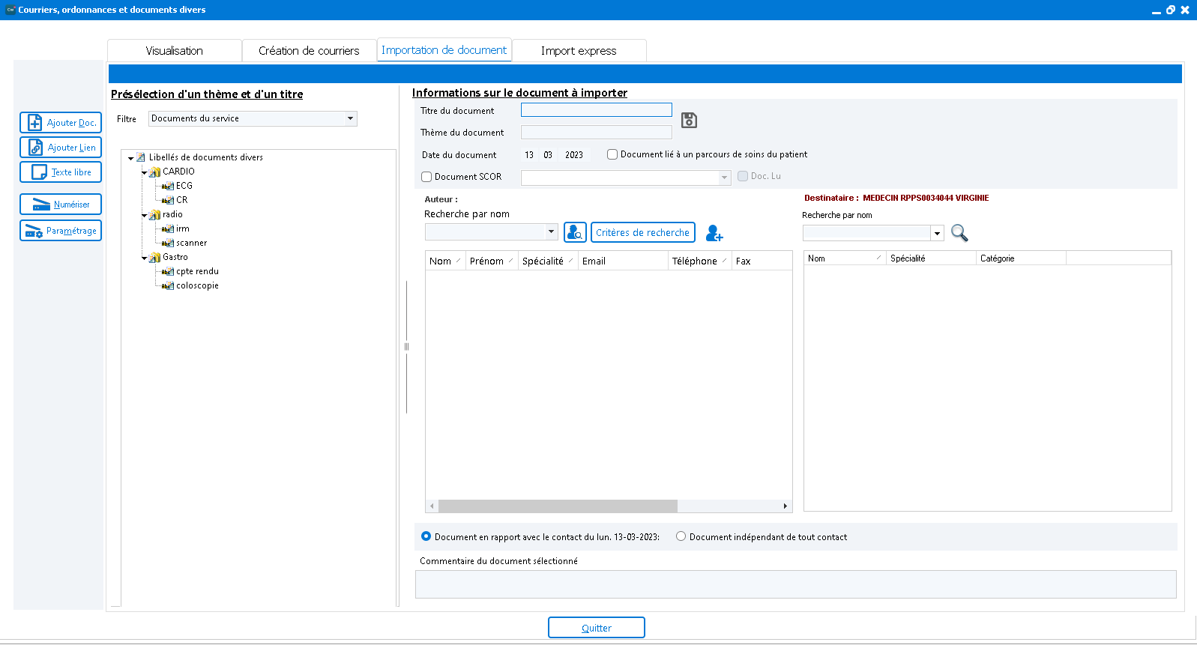1197x645 pixels.
Task: Click the Quitter button
Action: (x=596, y=628)
